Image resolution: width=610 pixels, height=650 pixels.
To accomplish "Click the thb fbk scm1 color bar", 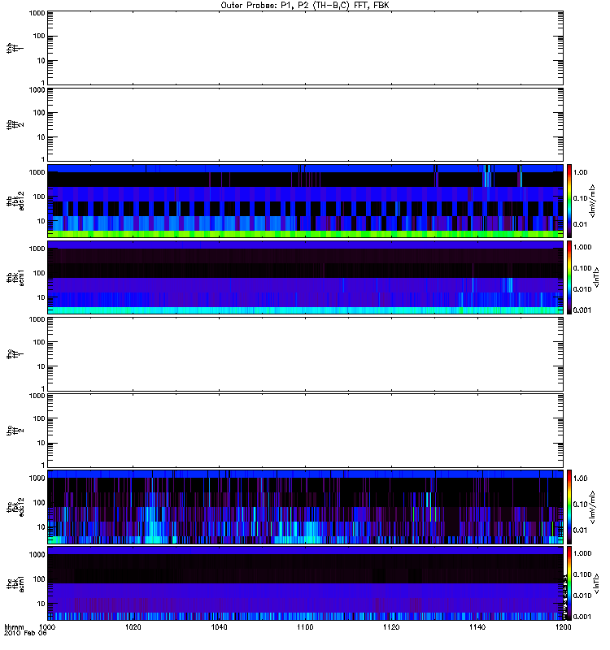I will [x=569, y=277].
